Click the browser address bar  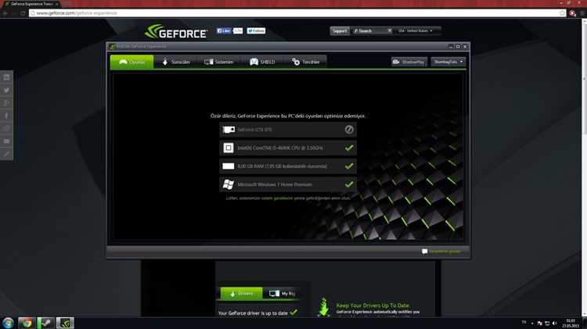point(296,13)
